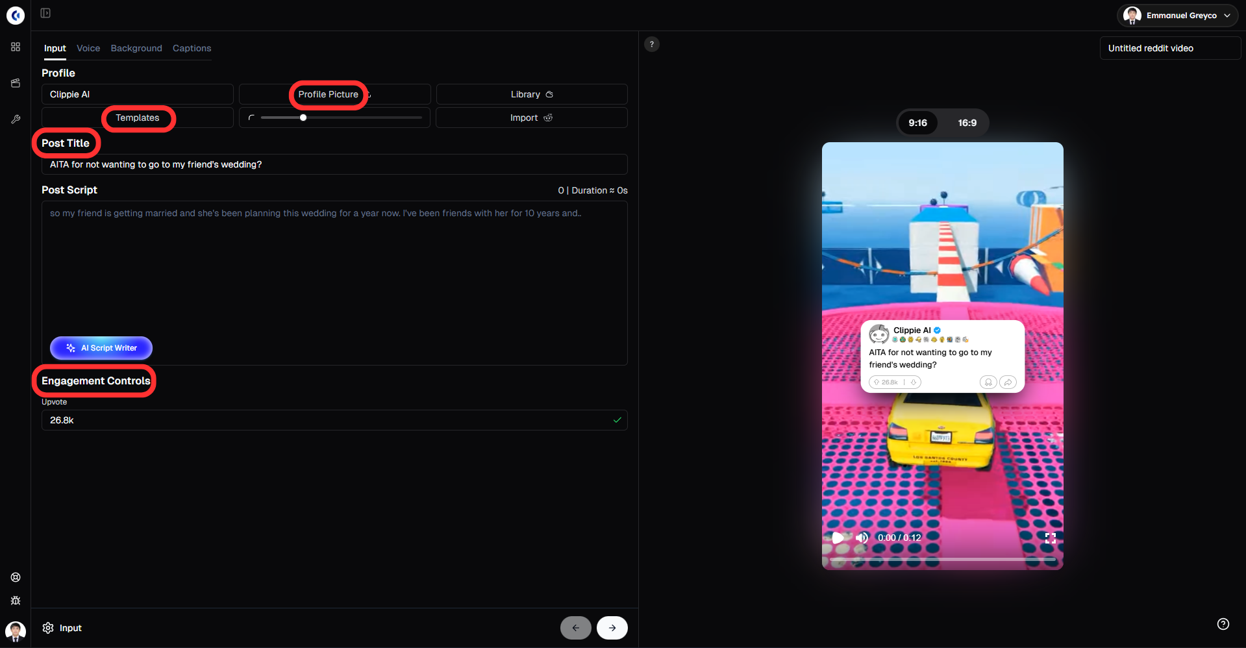The height and width of the screenshot is (648, 1246).
Task: Click the lifebuoy support icon in the left sidebar
Action: pyautogui.click(x=16, y=577)
